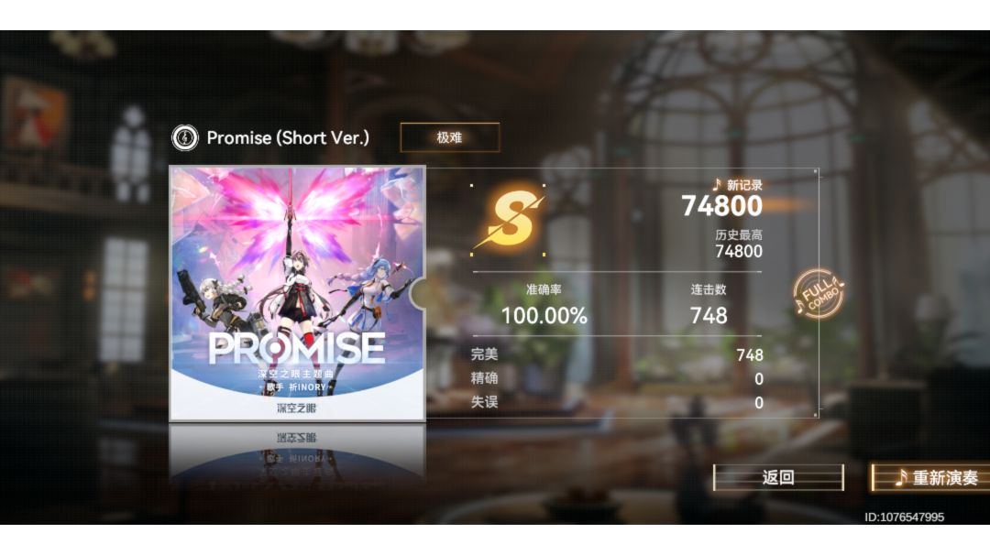990x555 pixels.
Task: Click the 重新演奏 replay button
Action: (x=930, y=477)
